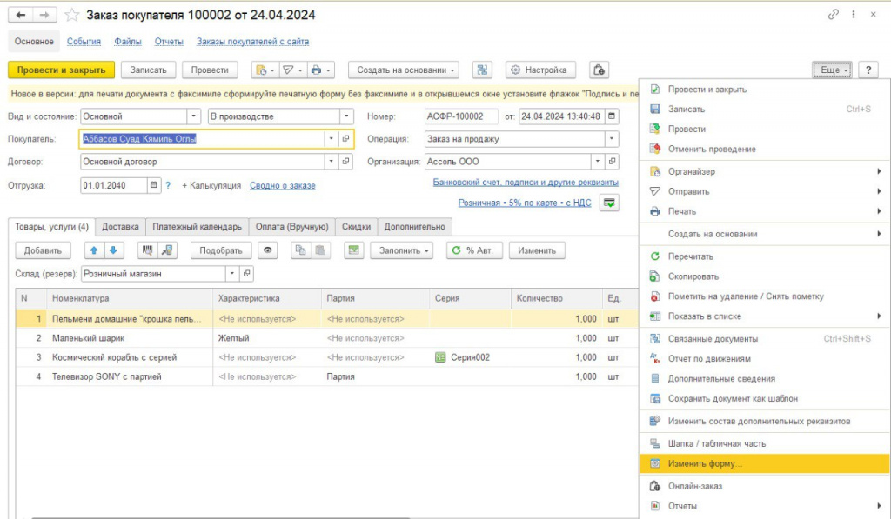The image size is (891, 519).
Task: Click the Настройка button
Action: (540, 70)
